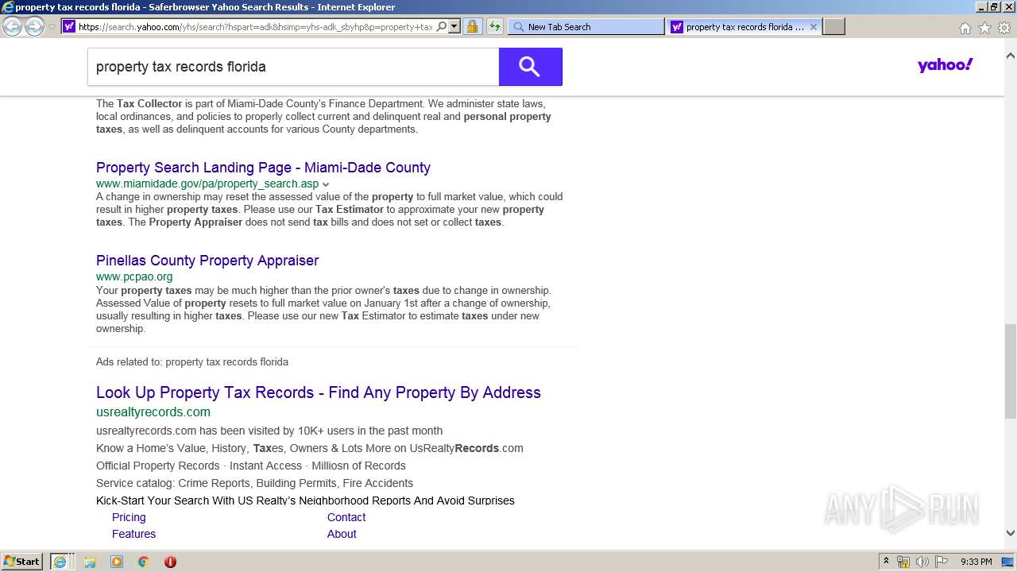This screenshot has width=1017, height=572.
Task: Click the volume speaker tray icon
Action: 922,562
